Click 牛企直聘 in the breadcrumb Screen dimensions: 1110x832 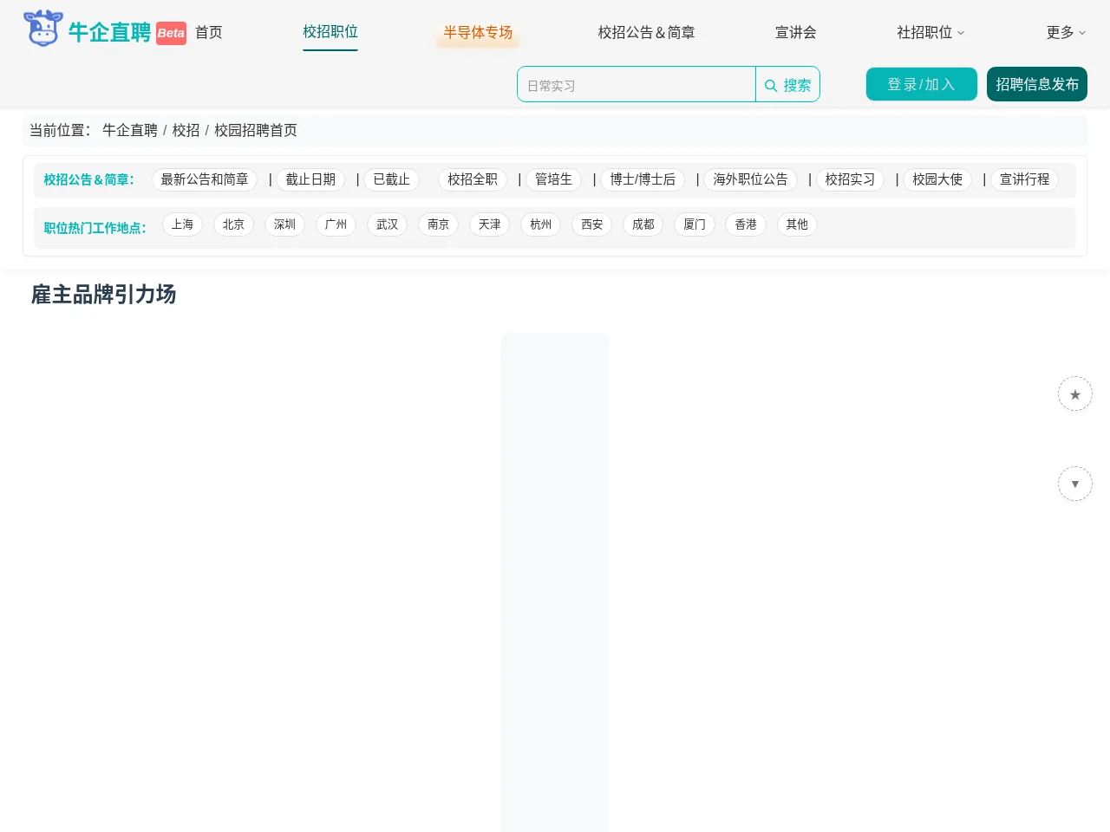point(130,130)
